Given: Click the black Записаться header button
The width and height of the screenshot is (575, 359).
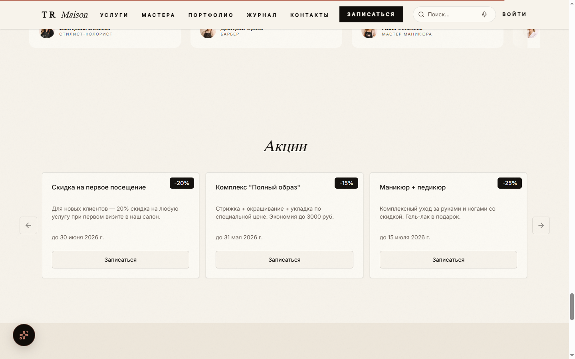Looking at the screenshot, I should 371,14.
